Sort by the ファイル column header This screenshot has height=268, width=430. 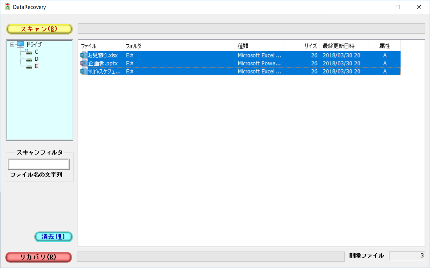point(101,46)
